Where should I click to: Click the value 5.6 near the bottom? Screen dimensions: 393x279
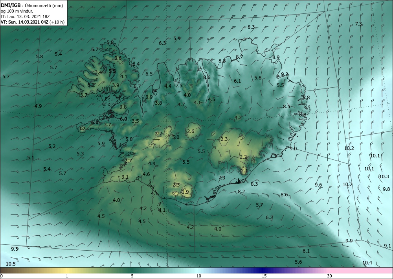click(299, 262)
